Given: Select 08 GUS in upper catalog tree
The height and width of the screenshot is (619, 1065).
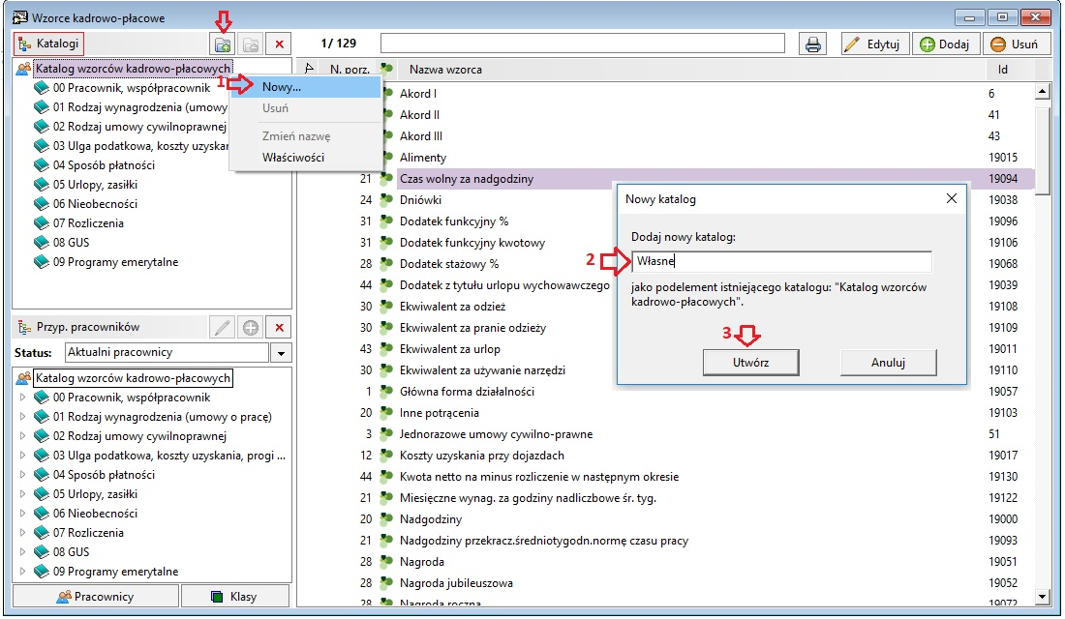Looking at the screenshot, I should pos(72,243).
